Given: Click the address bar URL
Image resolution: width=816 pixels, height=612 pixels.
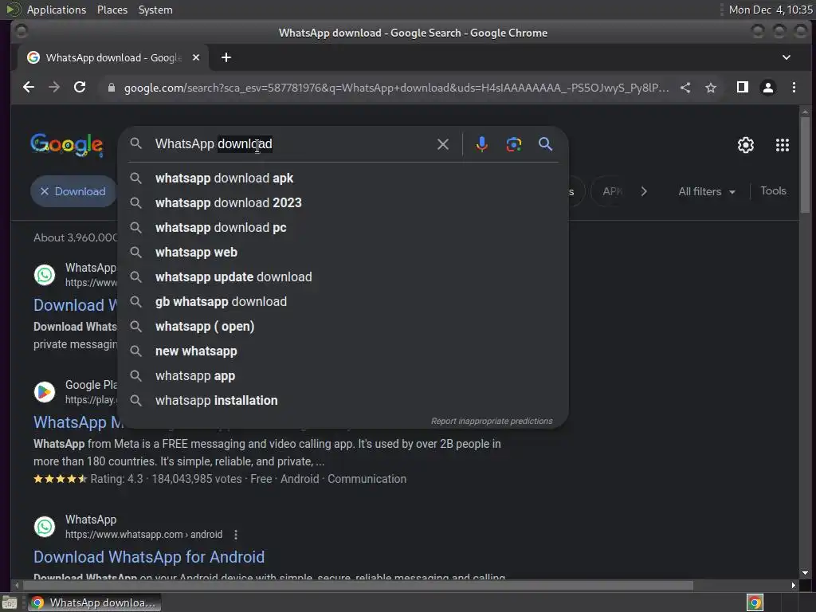Looking at the screenshot, I should tap(397, 88).
